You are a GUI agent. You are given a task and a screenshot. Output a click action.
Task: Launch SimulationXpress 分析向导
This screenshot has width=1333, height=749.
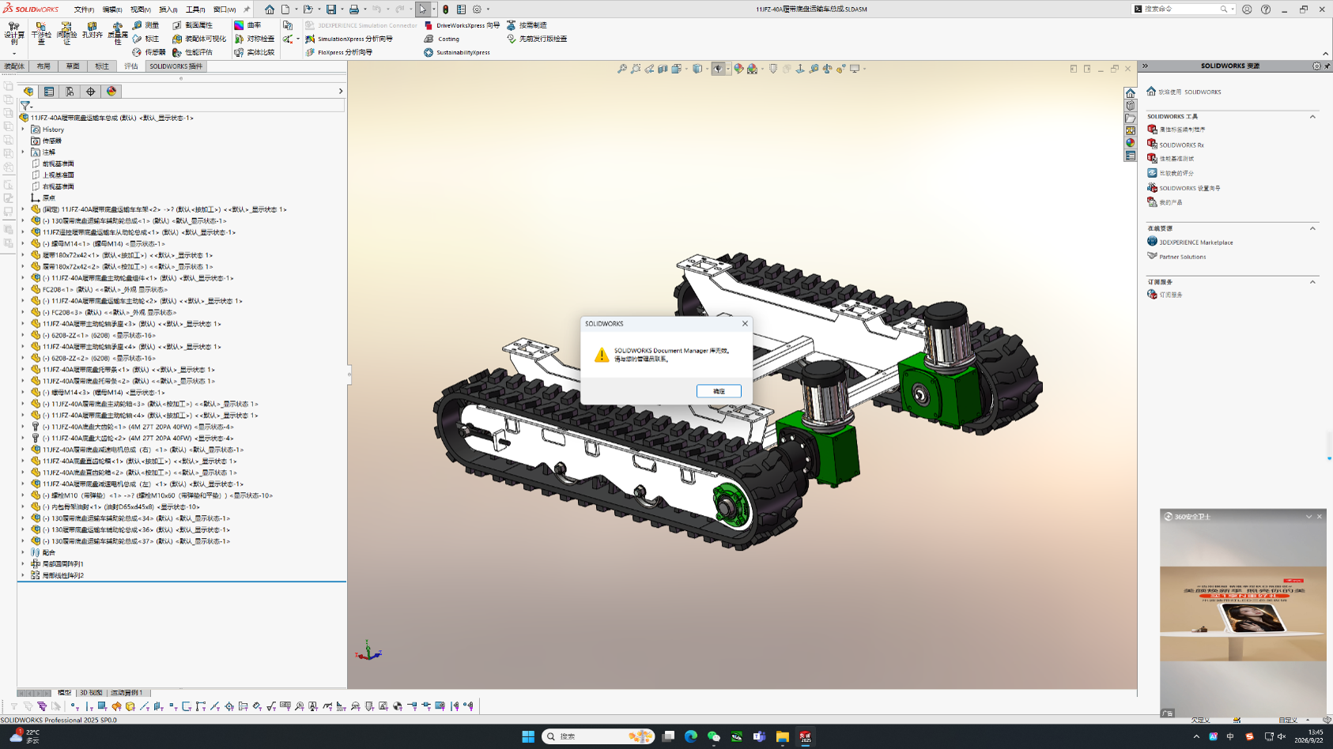click(349, 39)
